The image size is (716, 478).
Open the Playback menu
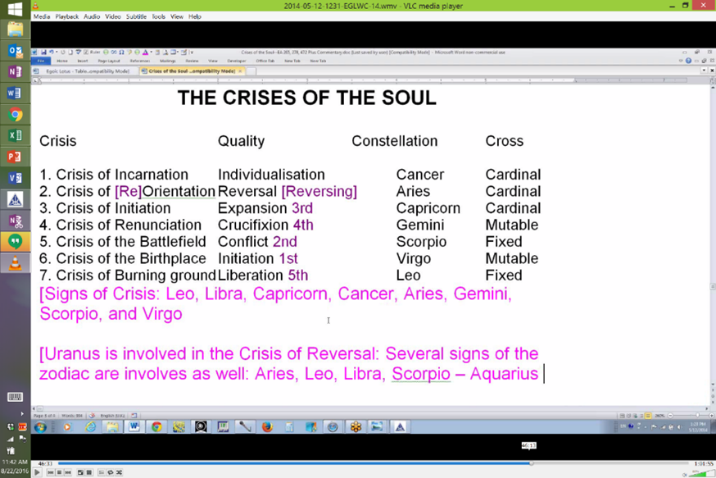pos(67,16)
